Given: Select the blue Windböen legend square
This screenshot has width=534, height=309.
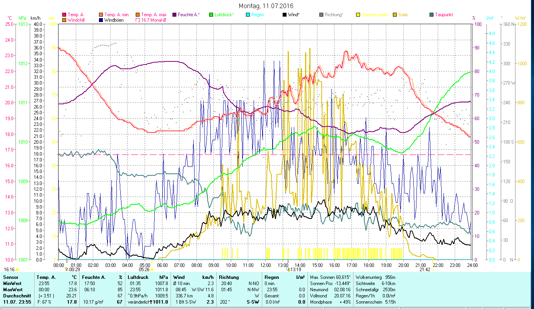Looking at the screenshot, I should coord(101,20).
